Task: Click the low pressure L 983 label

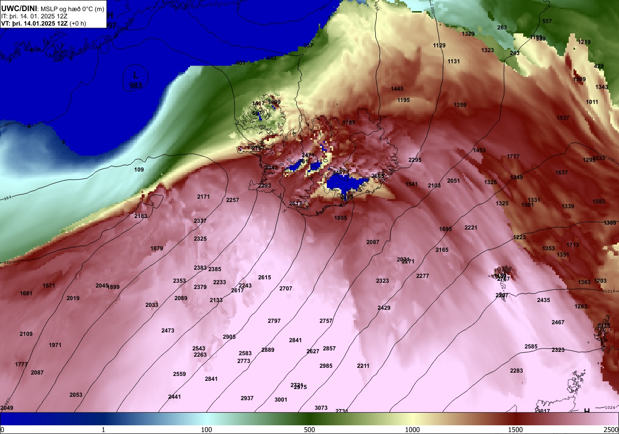Action: pyautogui.click(x=136, y=80)
